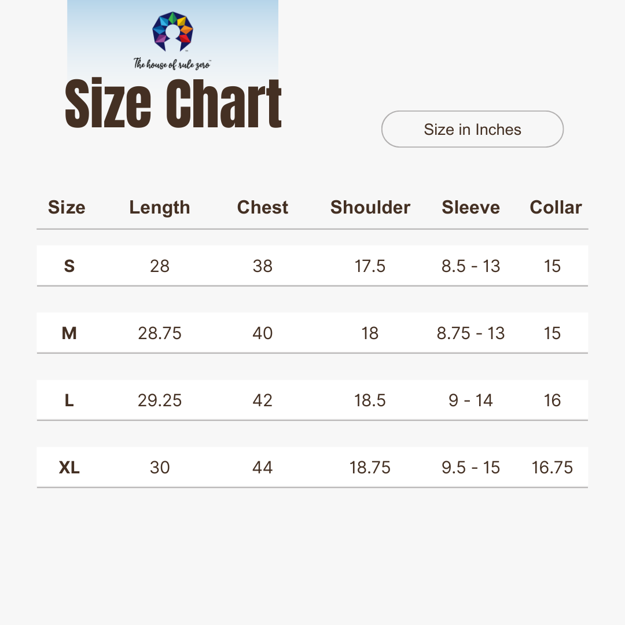Image resolution: width=625 pixels, height=625 pixels.
Task: Click the Length column header
Action: coord(160,208)
